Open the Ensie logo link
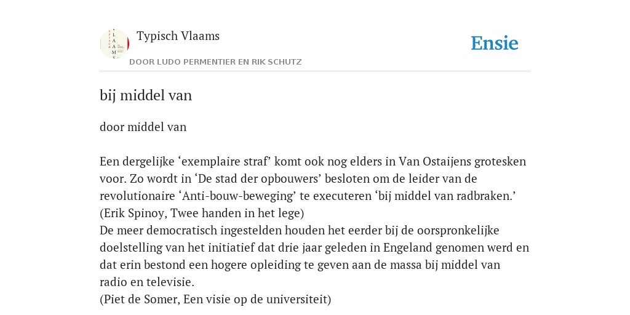Screen dimensions: 630x315 495,43
